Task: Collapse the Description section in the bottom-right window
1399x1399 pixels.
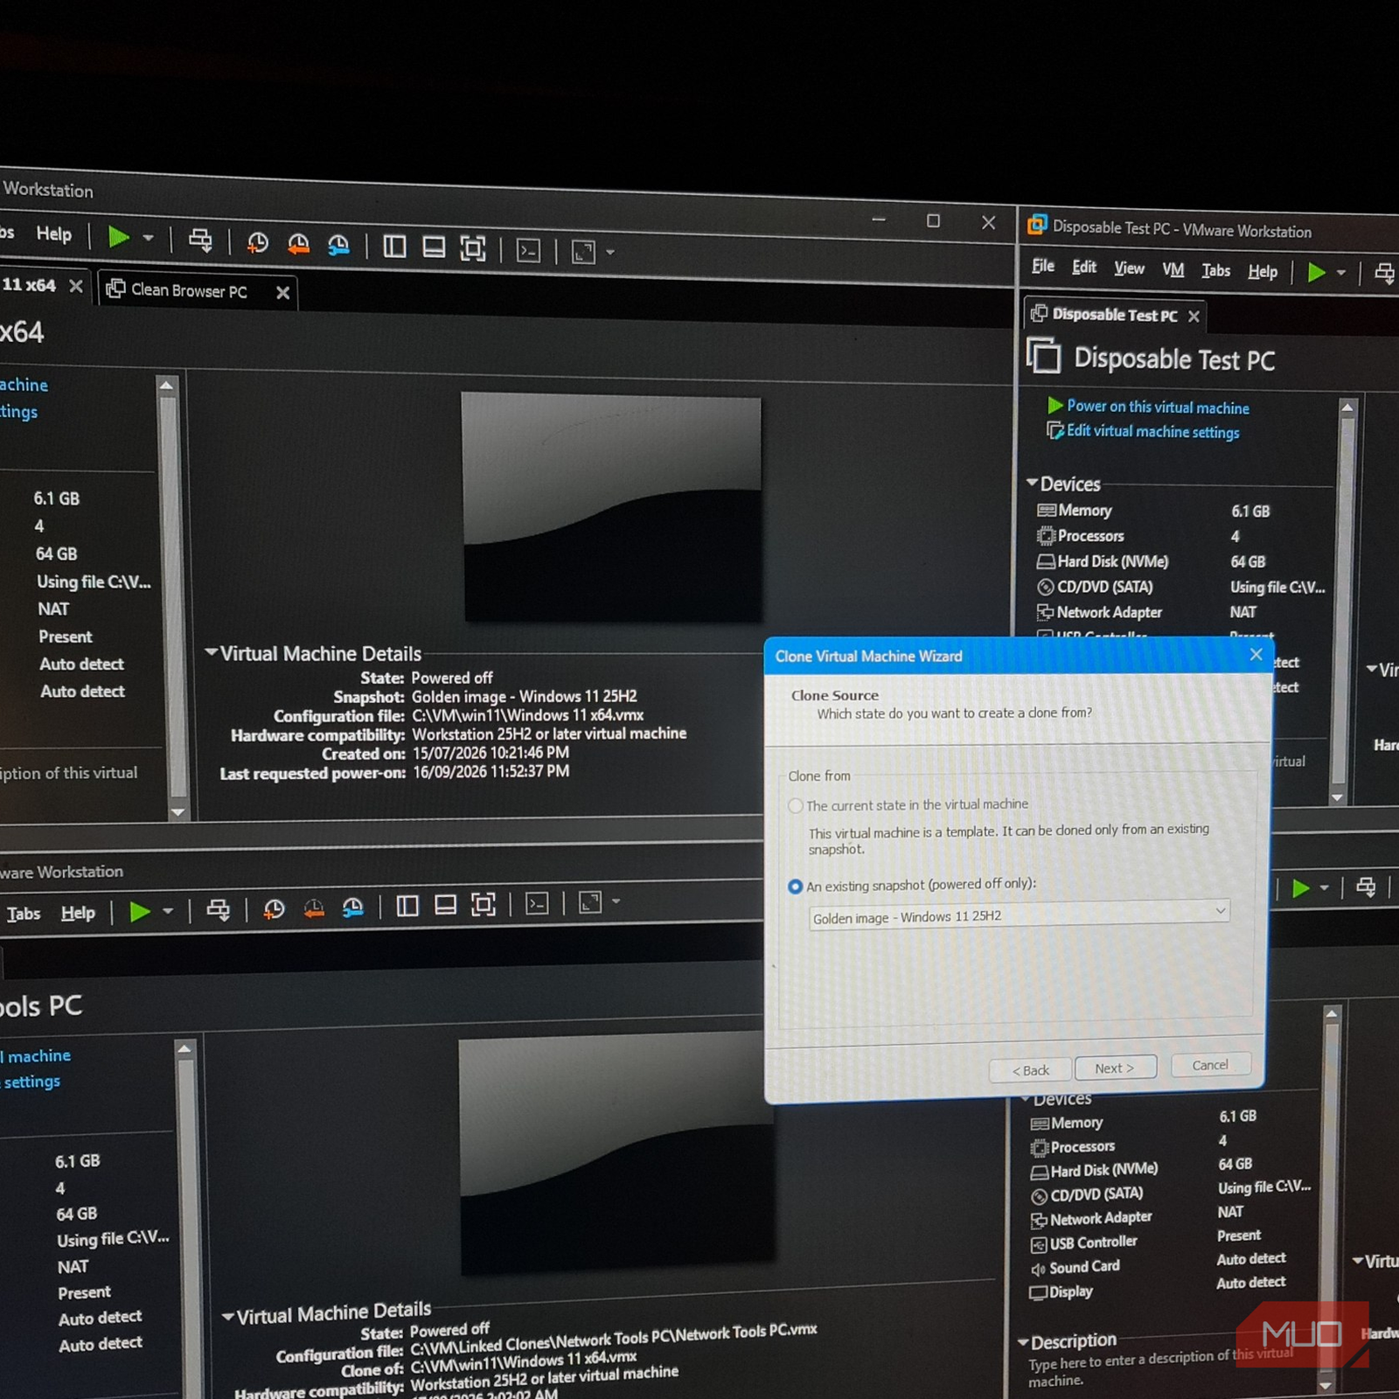Action: tap(1023, 1342)
